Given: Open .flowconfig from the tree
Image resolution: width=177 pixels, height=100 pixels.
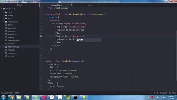Looking at the screenshot, I should click(12, 31).
